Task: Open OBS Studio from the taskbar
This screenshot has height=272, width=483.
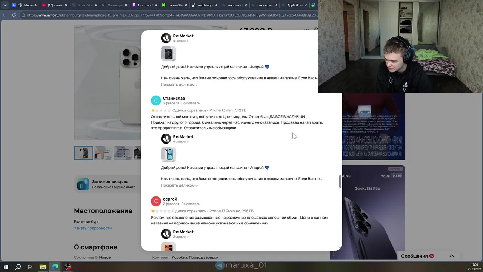Action: (68, 267)
